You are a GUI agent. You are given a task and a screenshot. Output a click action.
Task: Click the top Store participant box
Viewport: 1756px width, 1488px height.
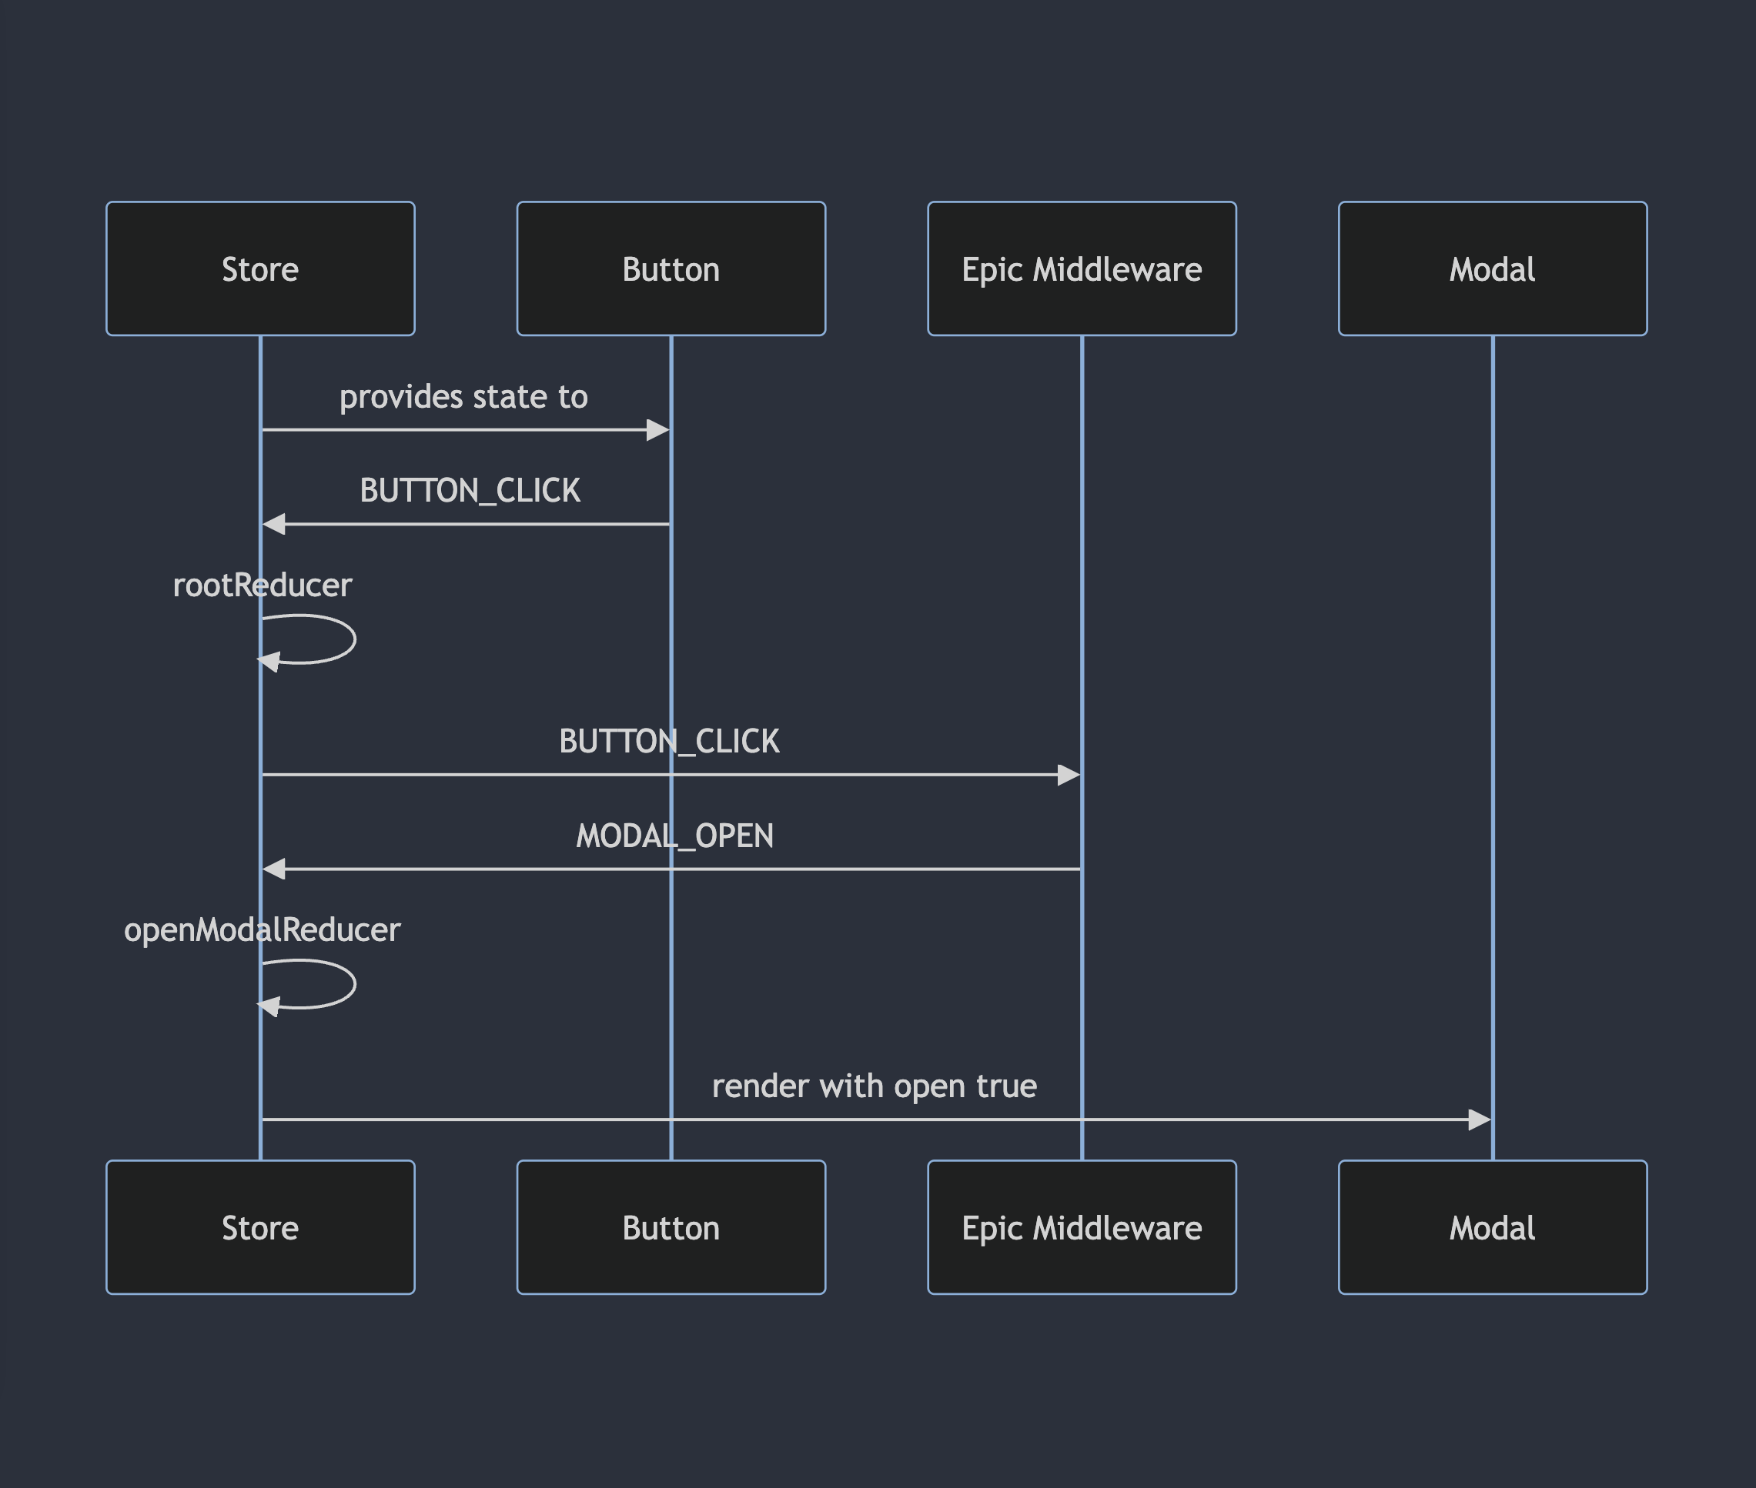(260, 269)
